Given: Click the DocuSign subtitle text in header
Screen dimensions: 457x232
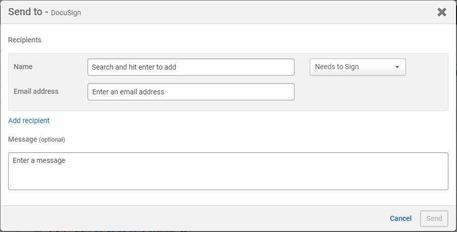Looking at the screenshot, I should tap(66, 13).
